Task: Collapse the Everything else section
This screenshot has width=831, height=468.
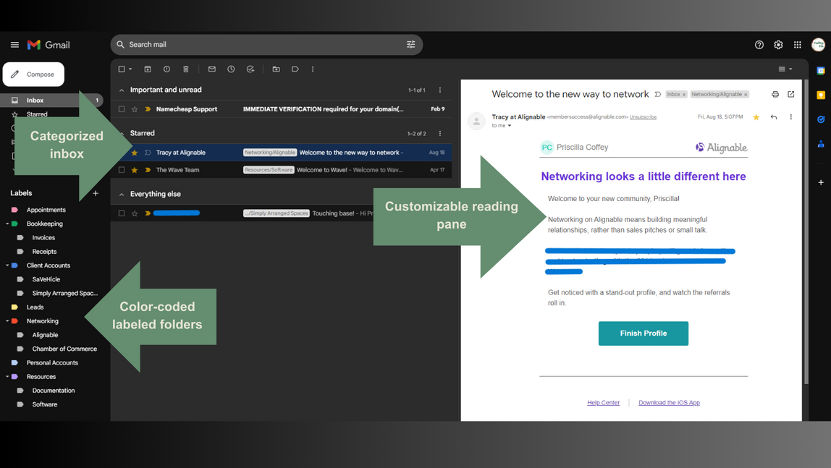Action: (x=122, y=195)
